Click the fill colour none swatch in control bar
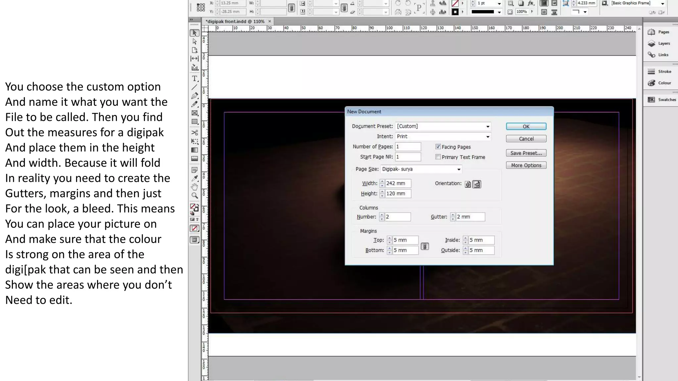Screen dimensions: 678x381 coord(455,3)
